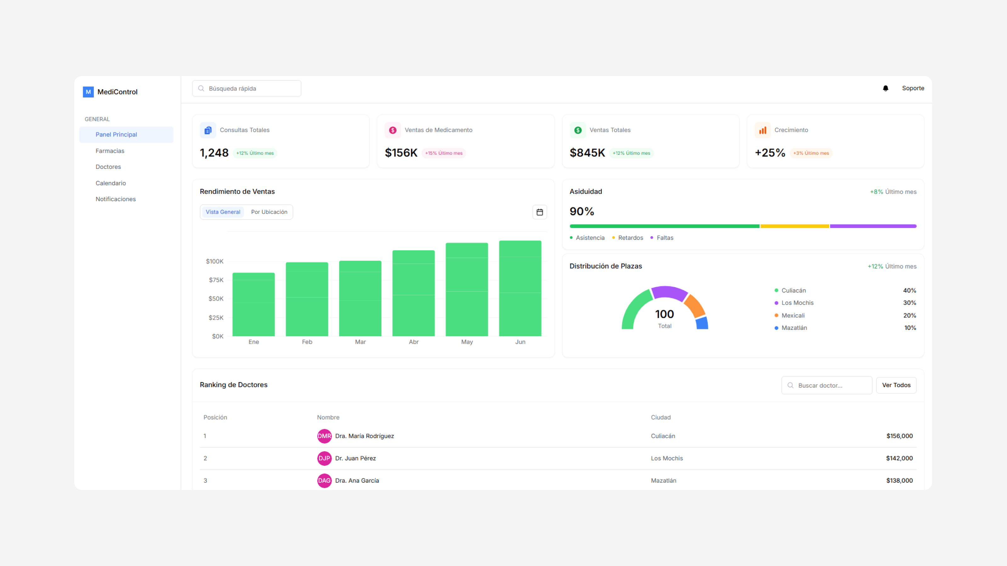Click the +12% Último mes badge under Consultas Totales
This screenshot has width=1007, height=566.
[255, 153]
